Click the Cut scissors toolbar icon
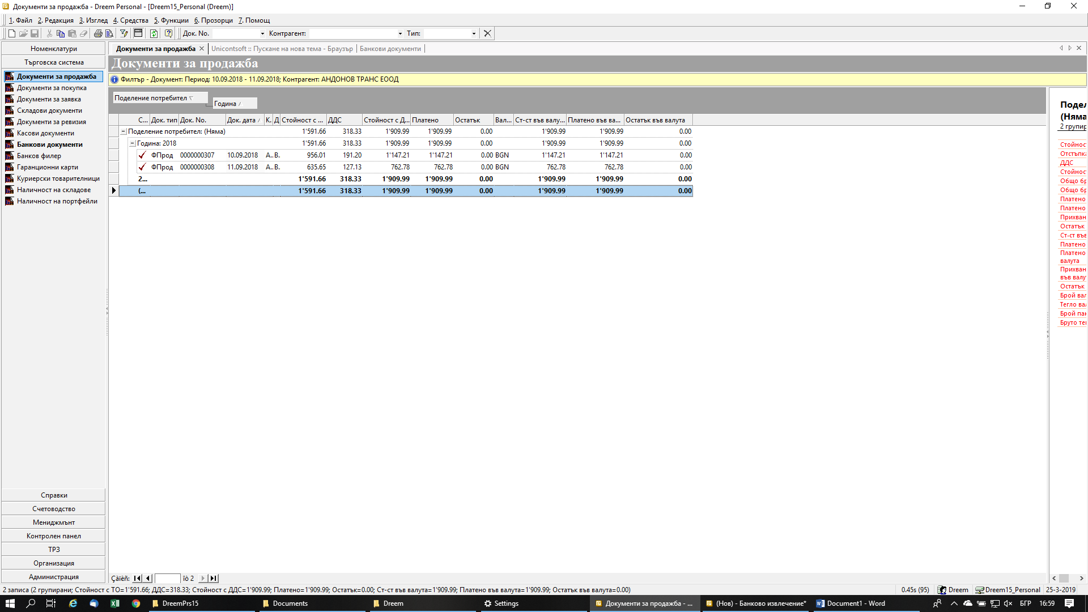The width and height of the screenshot is (1088, 612). coord(49,33)
